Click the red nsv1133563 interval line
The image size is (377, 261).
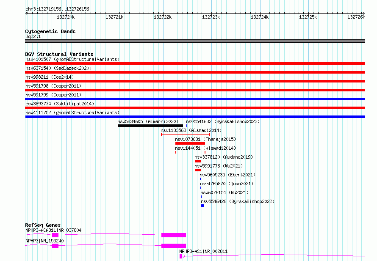[186, 135]
